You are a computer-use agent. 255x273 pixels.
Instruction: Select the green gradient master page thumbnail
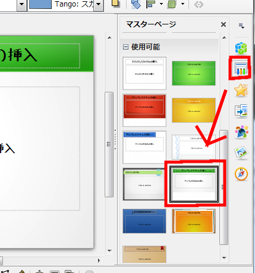pos(194,73)
